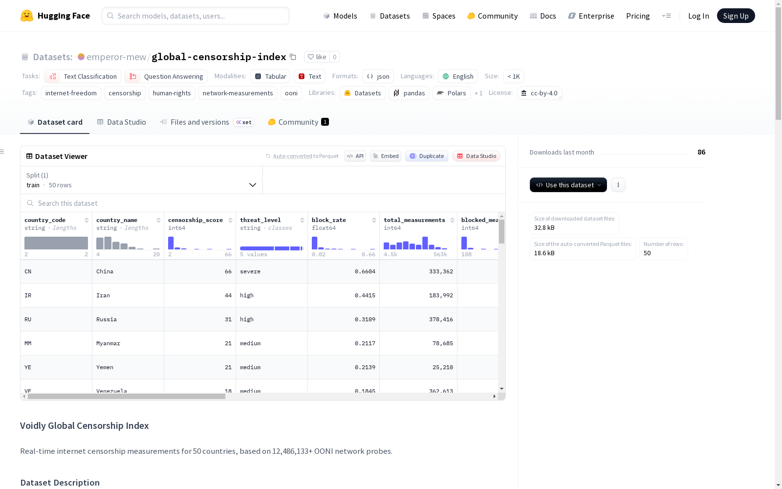Click the magnifier icon in dataset search

tap(30, 203)
